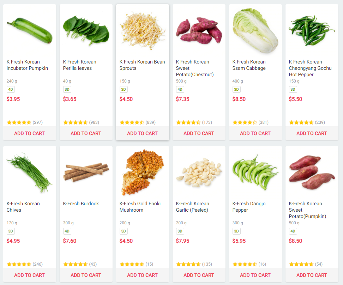Add Korean Incubator Pumpkin to cart

pyautogui.click(x=30, y=133)
